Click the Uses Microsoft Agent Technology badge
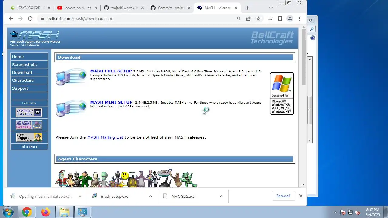388x218 pixels. [x=29, y=137]
